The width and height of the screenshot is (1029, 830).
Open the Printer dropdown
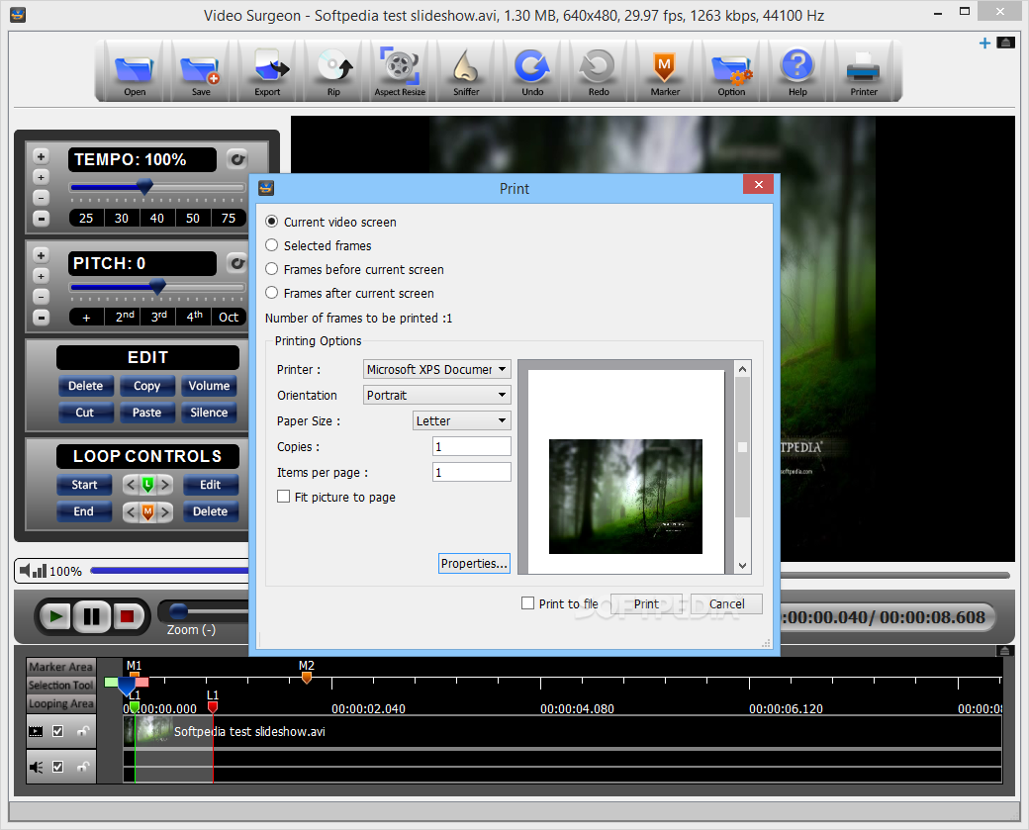437,369
